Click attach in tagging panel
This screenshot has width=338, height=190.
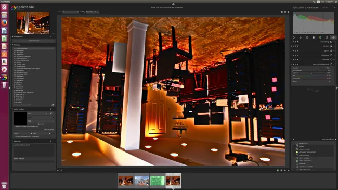coord(16,158)
